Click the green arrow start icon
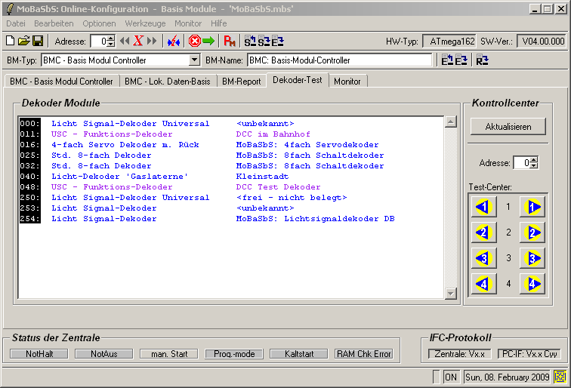The image size is (571, 388). point(208,41)
